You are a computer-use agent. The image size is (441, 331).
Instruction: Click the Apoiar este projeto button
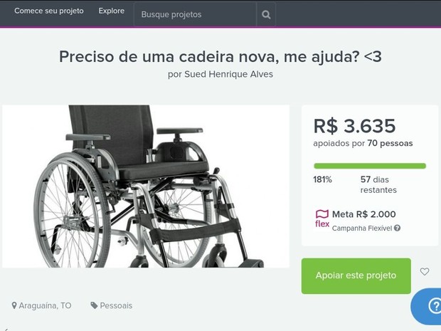(x=356, y=276)
